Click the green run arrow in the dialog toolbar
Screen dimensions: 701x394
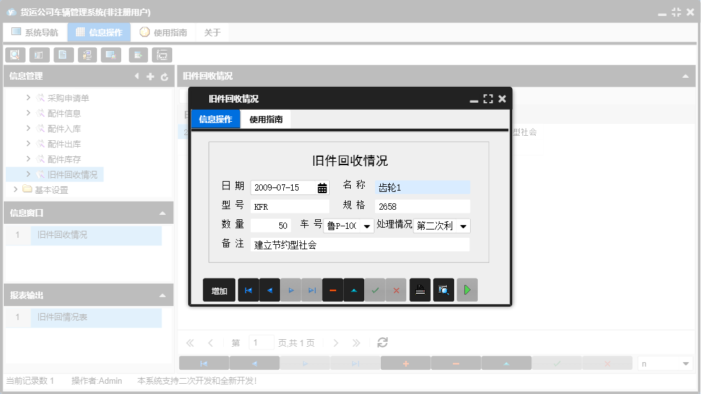point(468,289)
